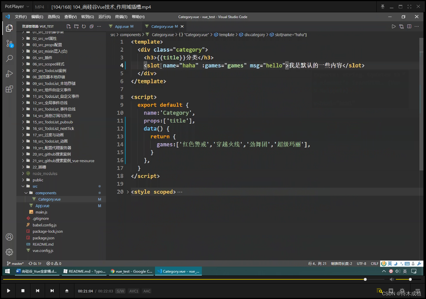
Task: Open the Extensions view
Action: tap(9, 89)
